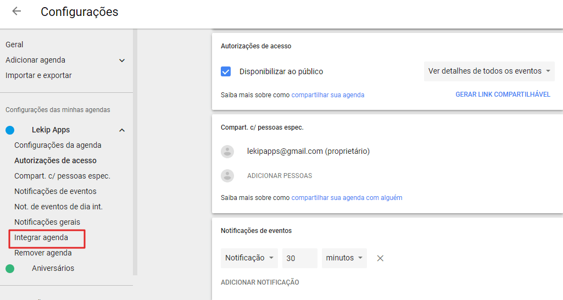Click the blue Lekip Apps calendar color dot

coord(10,130)
